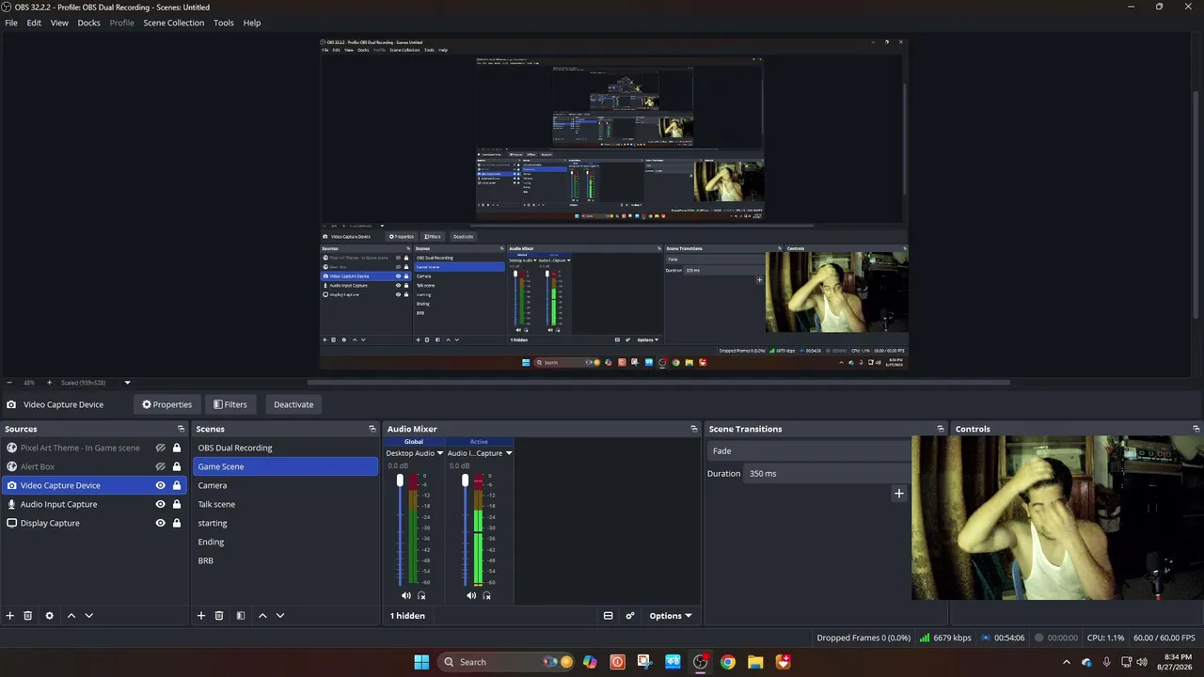Viewport: 1204px width, 677px height.
Task: Open Google Chrome from the taskbar
Action: [x=728, y=662]
